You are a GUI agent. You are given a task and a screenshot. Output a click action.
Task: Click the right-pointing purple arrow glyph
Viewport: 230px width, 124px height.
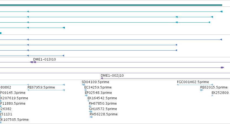[x=222, y=68]
